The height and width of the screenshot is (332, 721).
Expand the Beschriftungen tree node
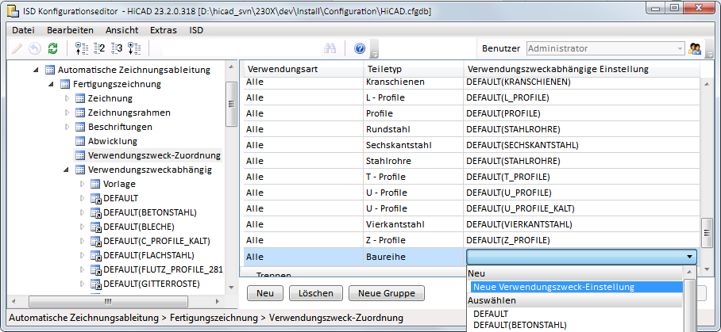coord(67,127)
